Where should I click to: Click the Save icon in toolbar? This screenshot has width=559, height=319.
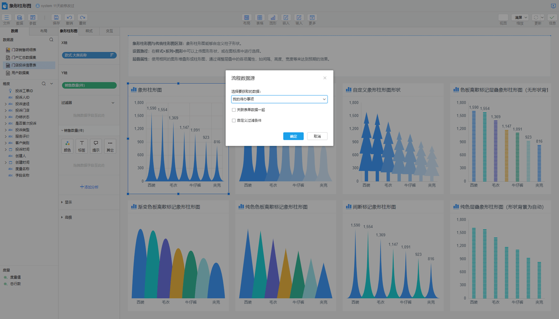(x=56, y=18)
